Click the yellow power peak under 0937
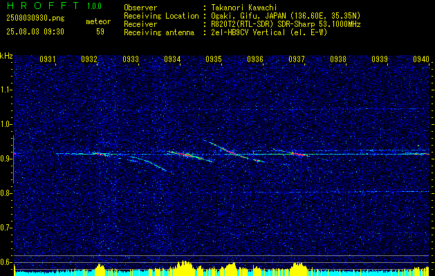 click(298, 268)
